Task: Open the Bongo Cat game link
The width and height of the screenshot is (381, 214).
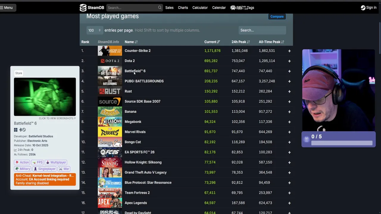Action: point(133,142)
